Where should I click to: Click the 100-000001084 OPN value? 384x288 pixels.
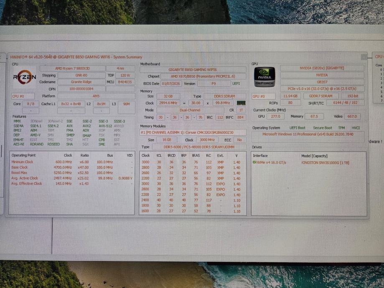click(81, 89)
